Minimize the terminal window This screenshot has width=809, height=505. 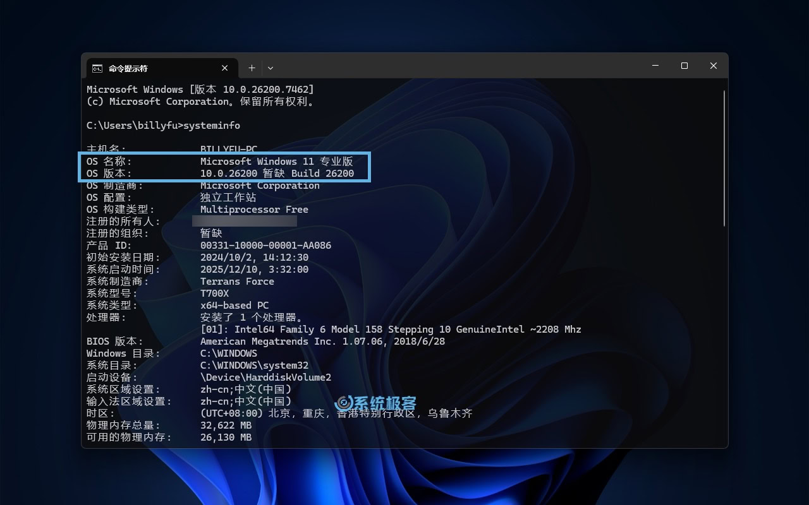click(655, 66)
